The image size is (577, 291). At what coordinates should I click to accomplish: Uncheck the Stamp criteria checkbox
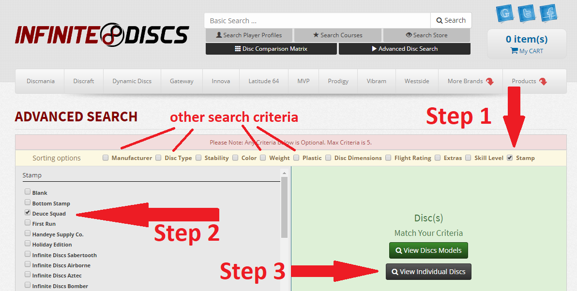[x=510, y=158]
